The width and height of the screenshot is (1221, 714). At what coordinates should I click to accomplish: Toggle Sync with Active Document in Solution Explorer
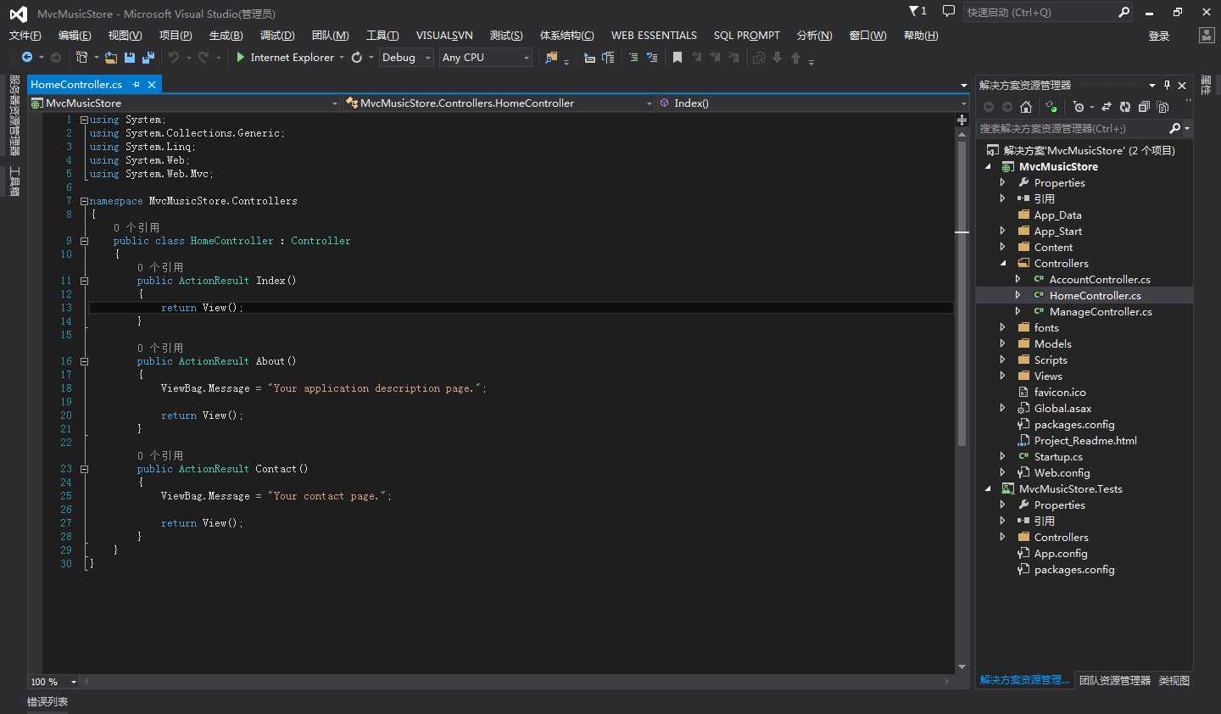point(1107,107)
